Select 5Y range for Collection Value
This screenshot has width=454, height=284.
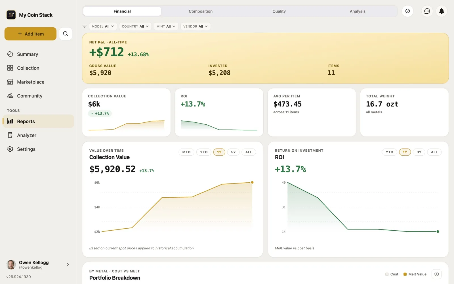233,152
